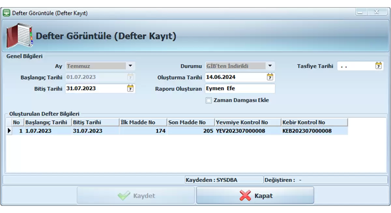
Task: Expand the Durumu dropdown list
Action: pyautogui.click(x=270, y=66)
